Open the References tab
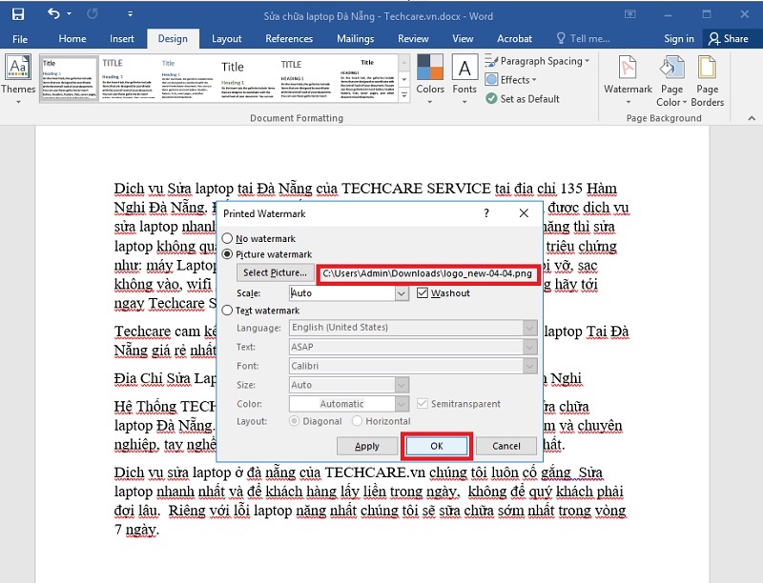The image size is (763, 583). pyautogui.click(x=289, y=39)
